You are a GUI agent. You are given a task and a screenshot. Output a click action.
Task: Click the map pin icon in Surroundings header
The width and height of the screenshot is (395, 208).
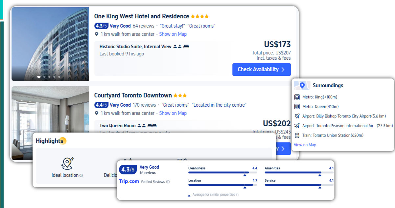point(302,85)
